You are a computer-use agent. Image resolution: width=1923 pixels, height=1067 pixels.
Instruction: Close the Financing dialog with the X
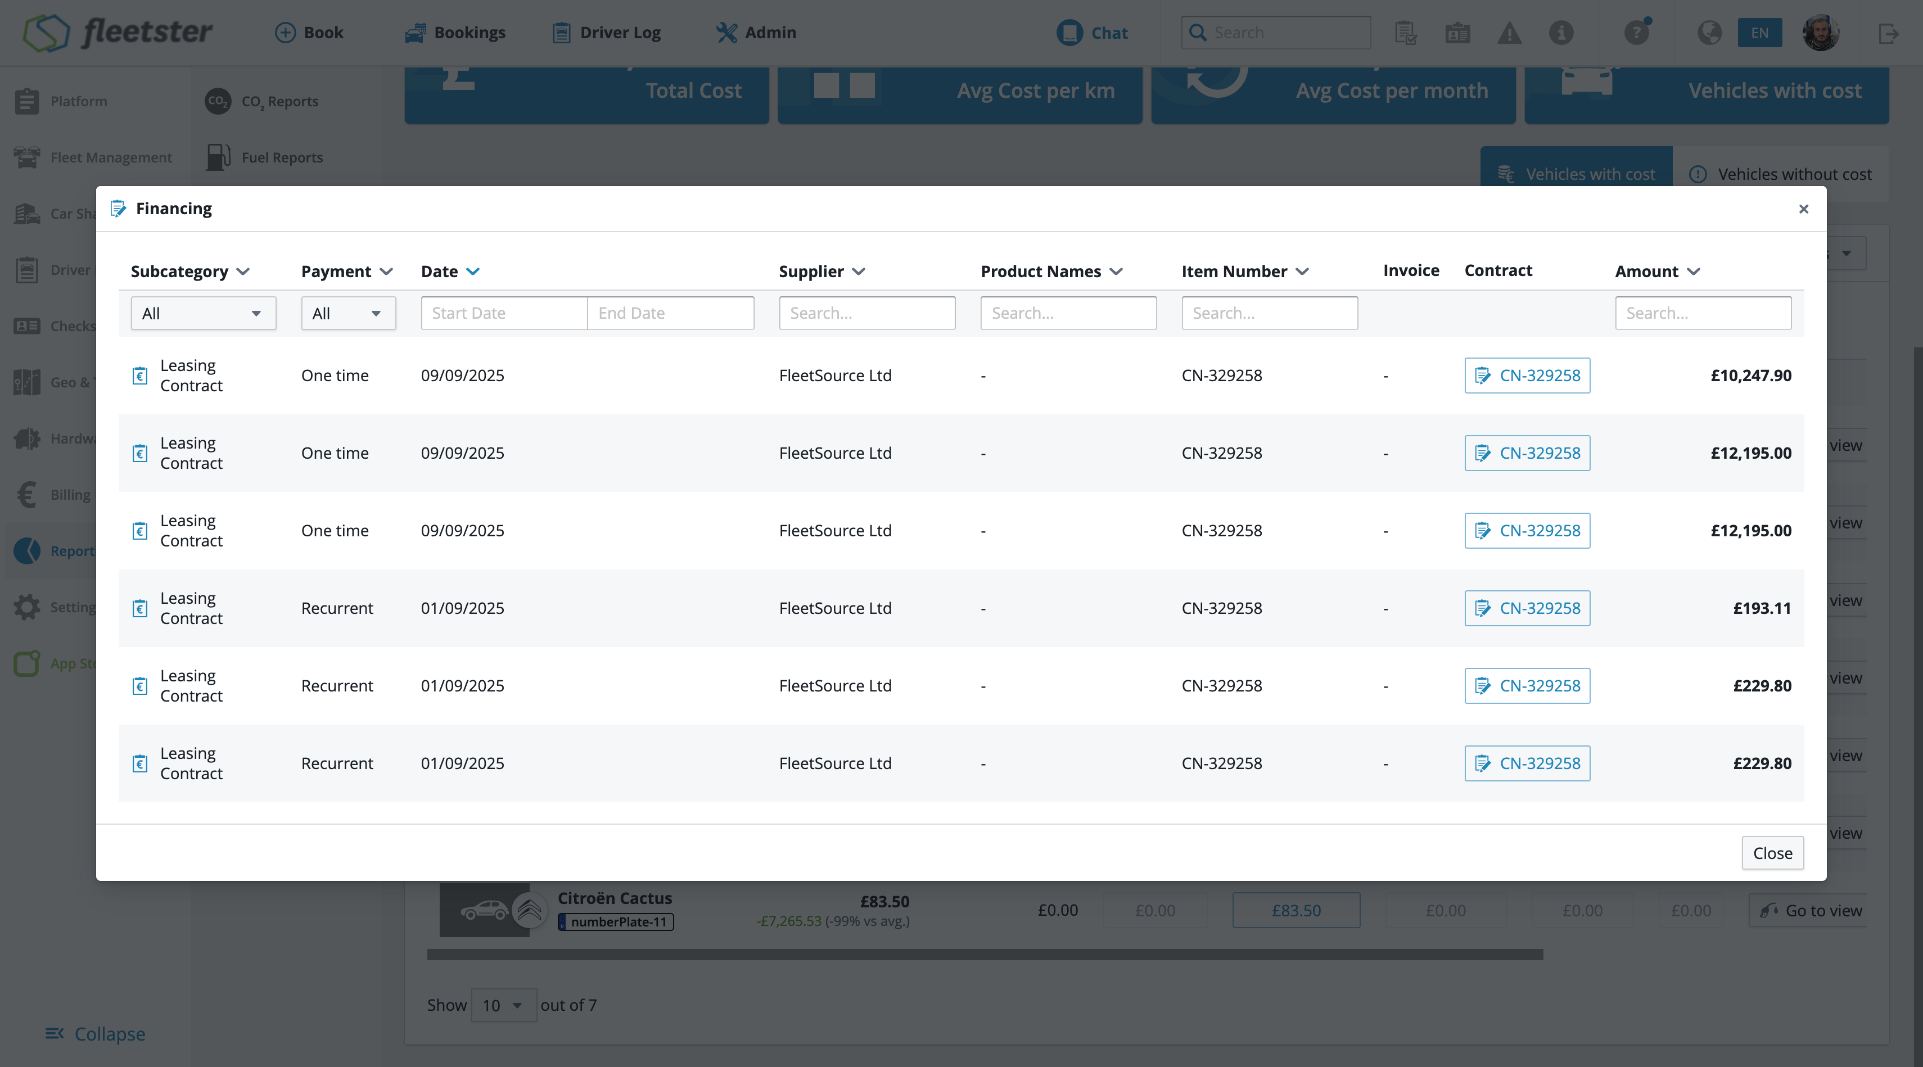1803,209
